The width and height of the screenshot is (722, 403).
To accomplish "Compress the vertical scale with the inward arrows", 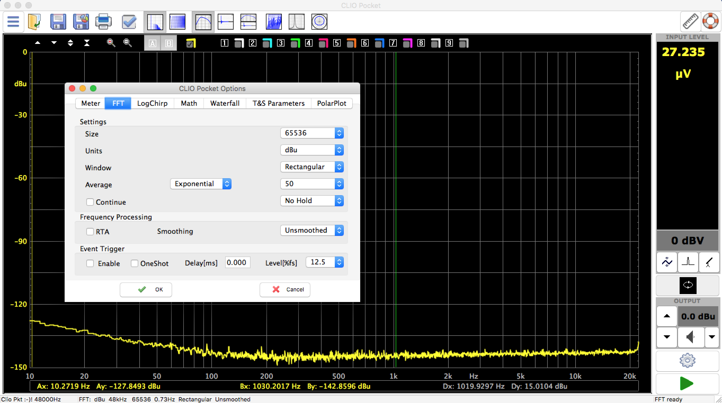I will pos(87,43).
